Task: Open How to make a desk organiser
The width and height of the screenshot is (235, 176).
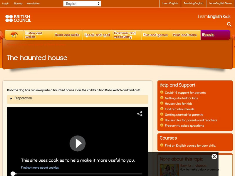Action: [199, 170]
